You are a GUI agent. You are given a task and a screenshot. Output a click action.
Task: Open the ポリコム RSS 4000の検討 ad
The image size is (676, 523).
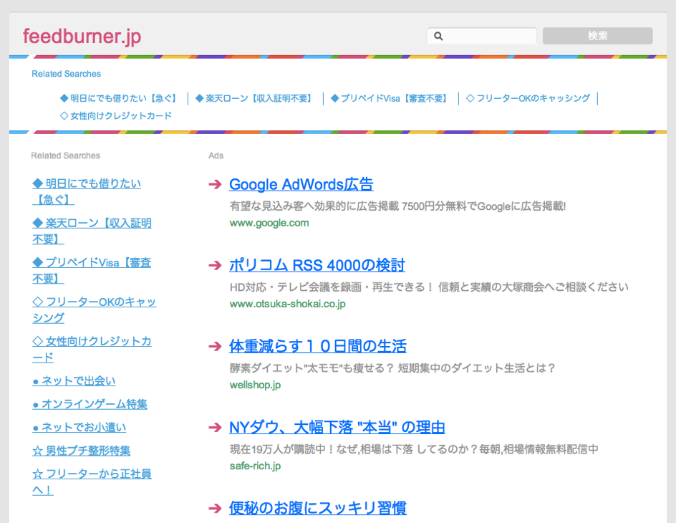coord(317,265)
